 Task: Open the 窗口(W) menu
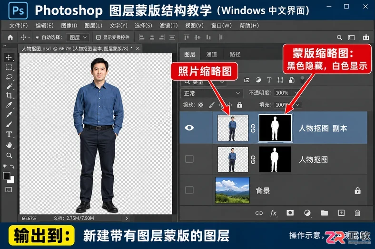pos(221,26)
